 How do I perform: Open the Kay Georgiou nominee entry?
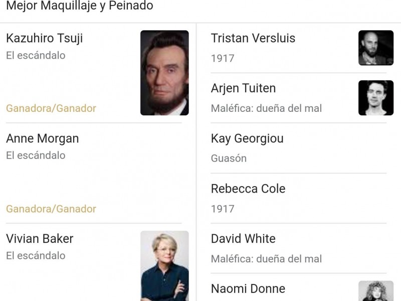point(247,138)
